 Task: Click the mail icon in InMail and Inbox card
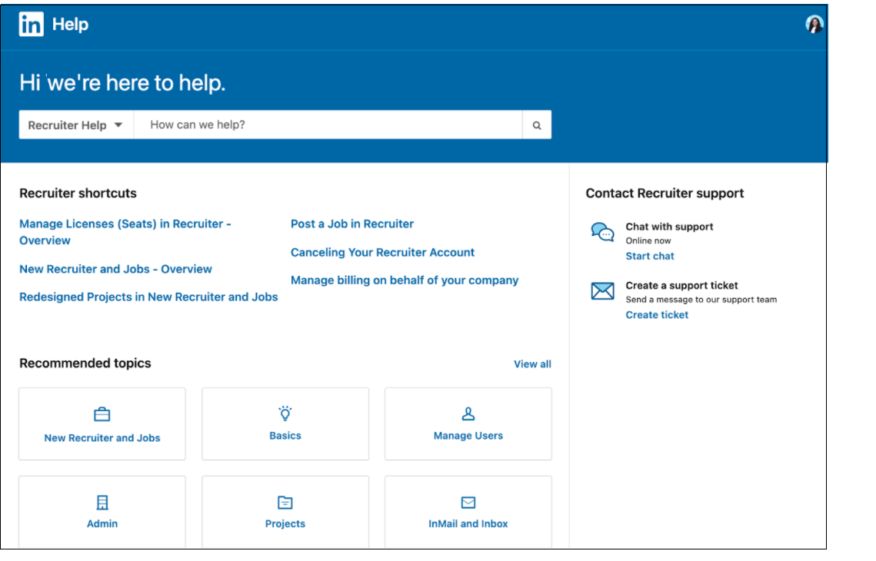pos(468,503)
